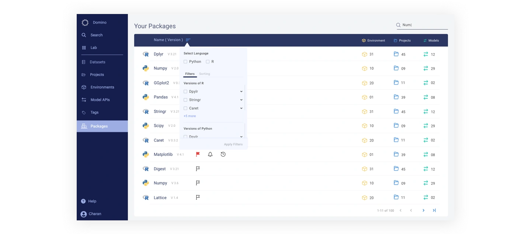Click the R icon for GGplot2 row
The image size is (531, 234).
pyautogui.click(x=146, y=83)
